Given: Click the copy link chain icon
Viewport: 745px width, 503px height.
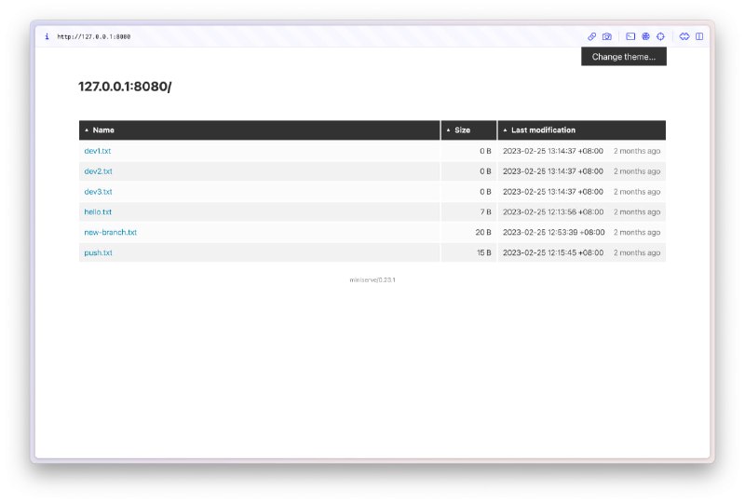Looking at the screenshot, I should point(591,36).
